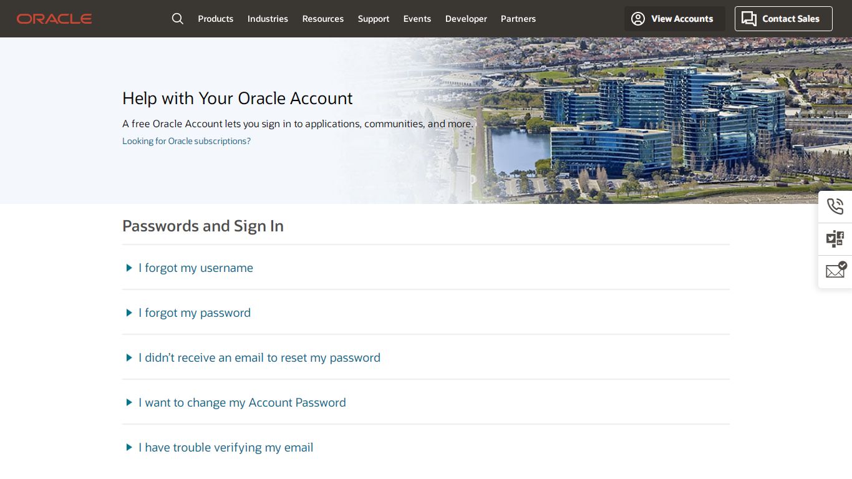Image resolution: width=852 pixels, height=479 pixels.
Task: Open the search magnifier icon
Action: [178, 19]
